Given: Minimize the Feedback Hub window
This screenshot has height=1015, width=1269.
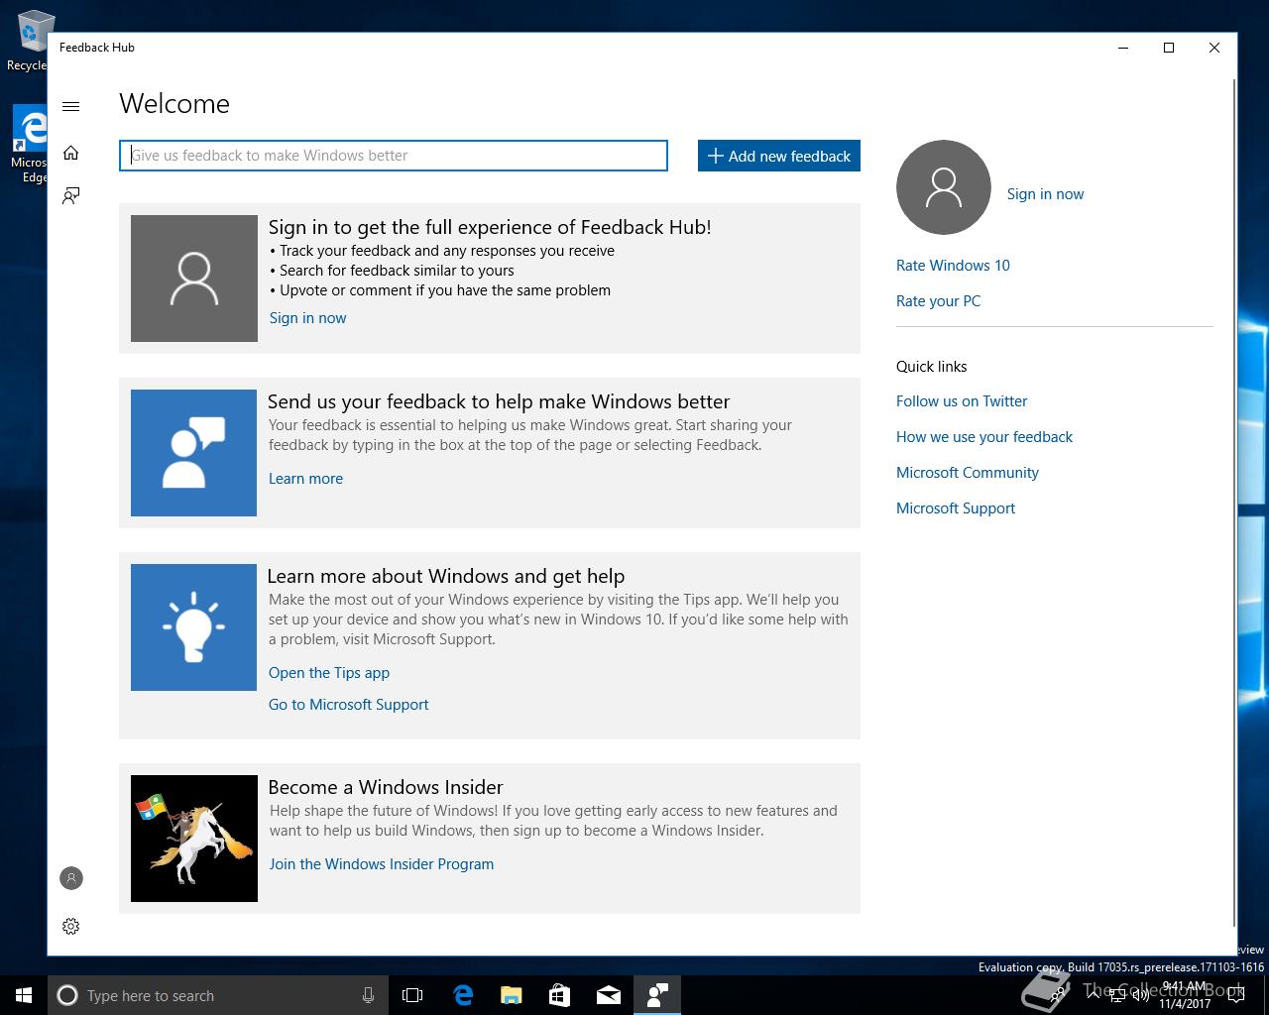Looking at the screenshot, I should tap(1123, 48).
